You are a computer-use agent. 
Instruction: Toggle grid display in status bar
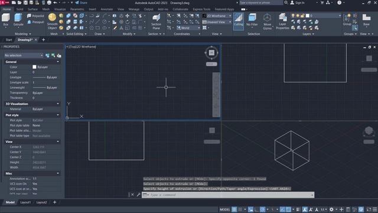234,209
